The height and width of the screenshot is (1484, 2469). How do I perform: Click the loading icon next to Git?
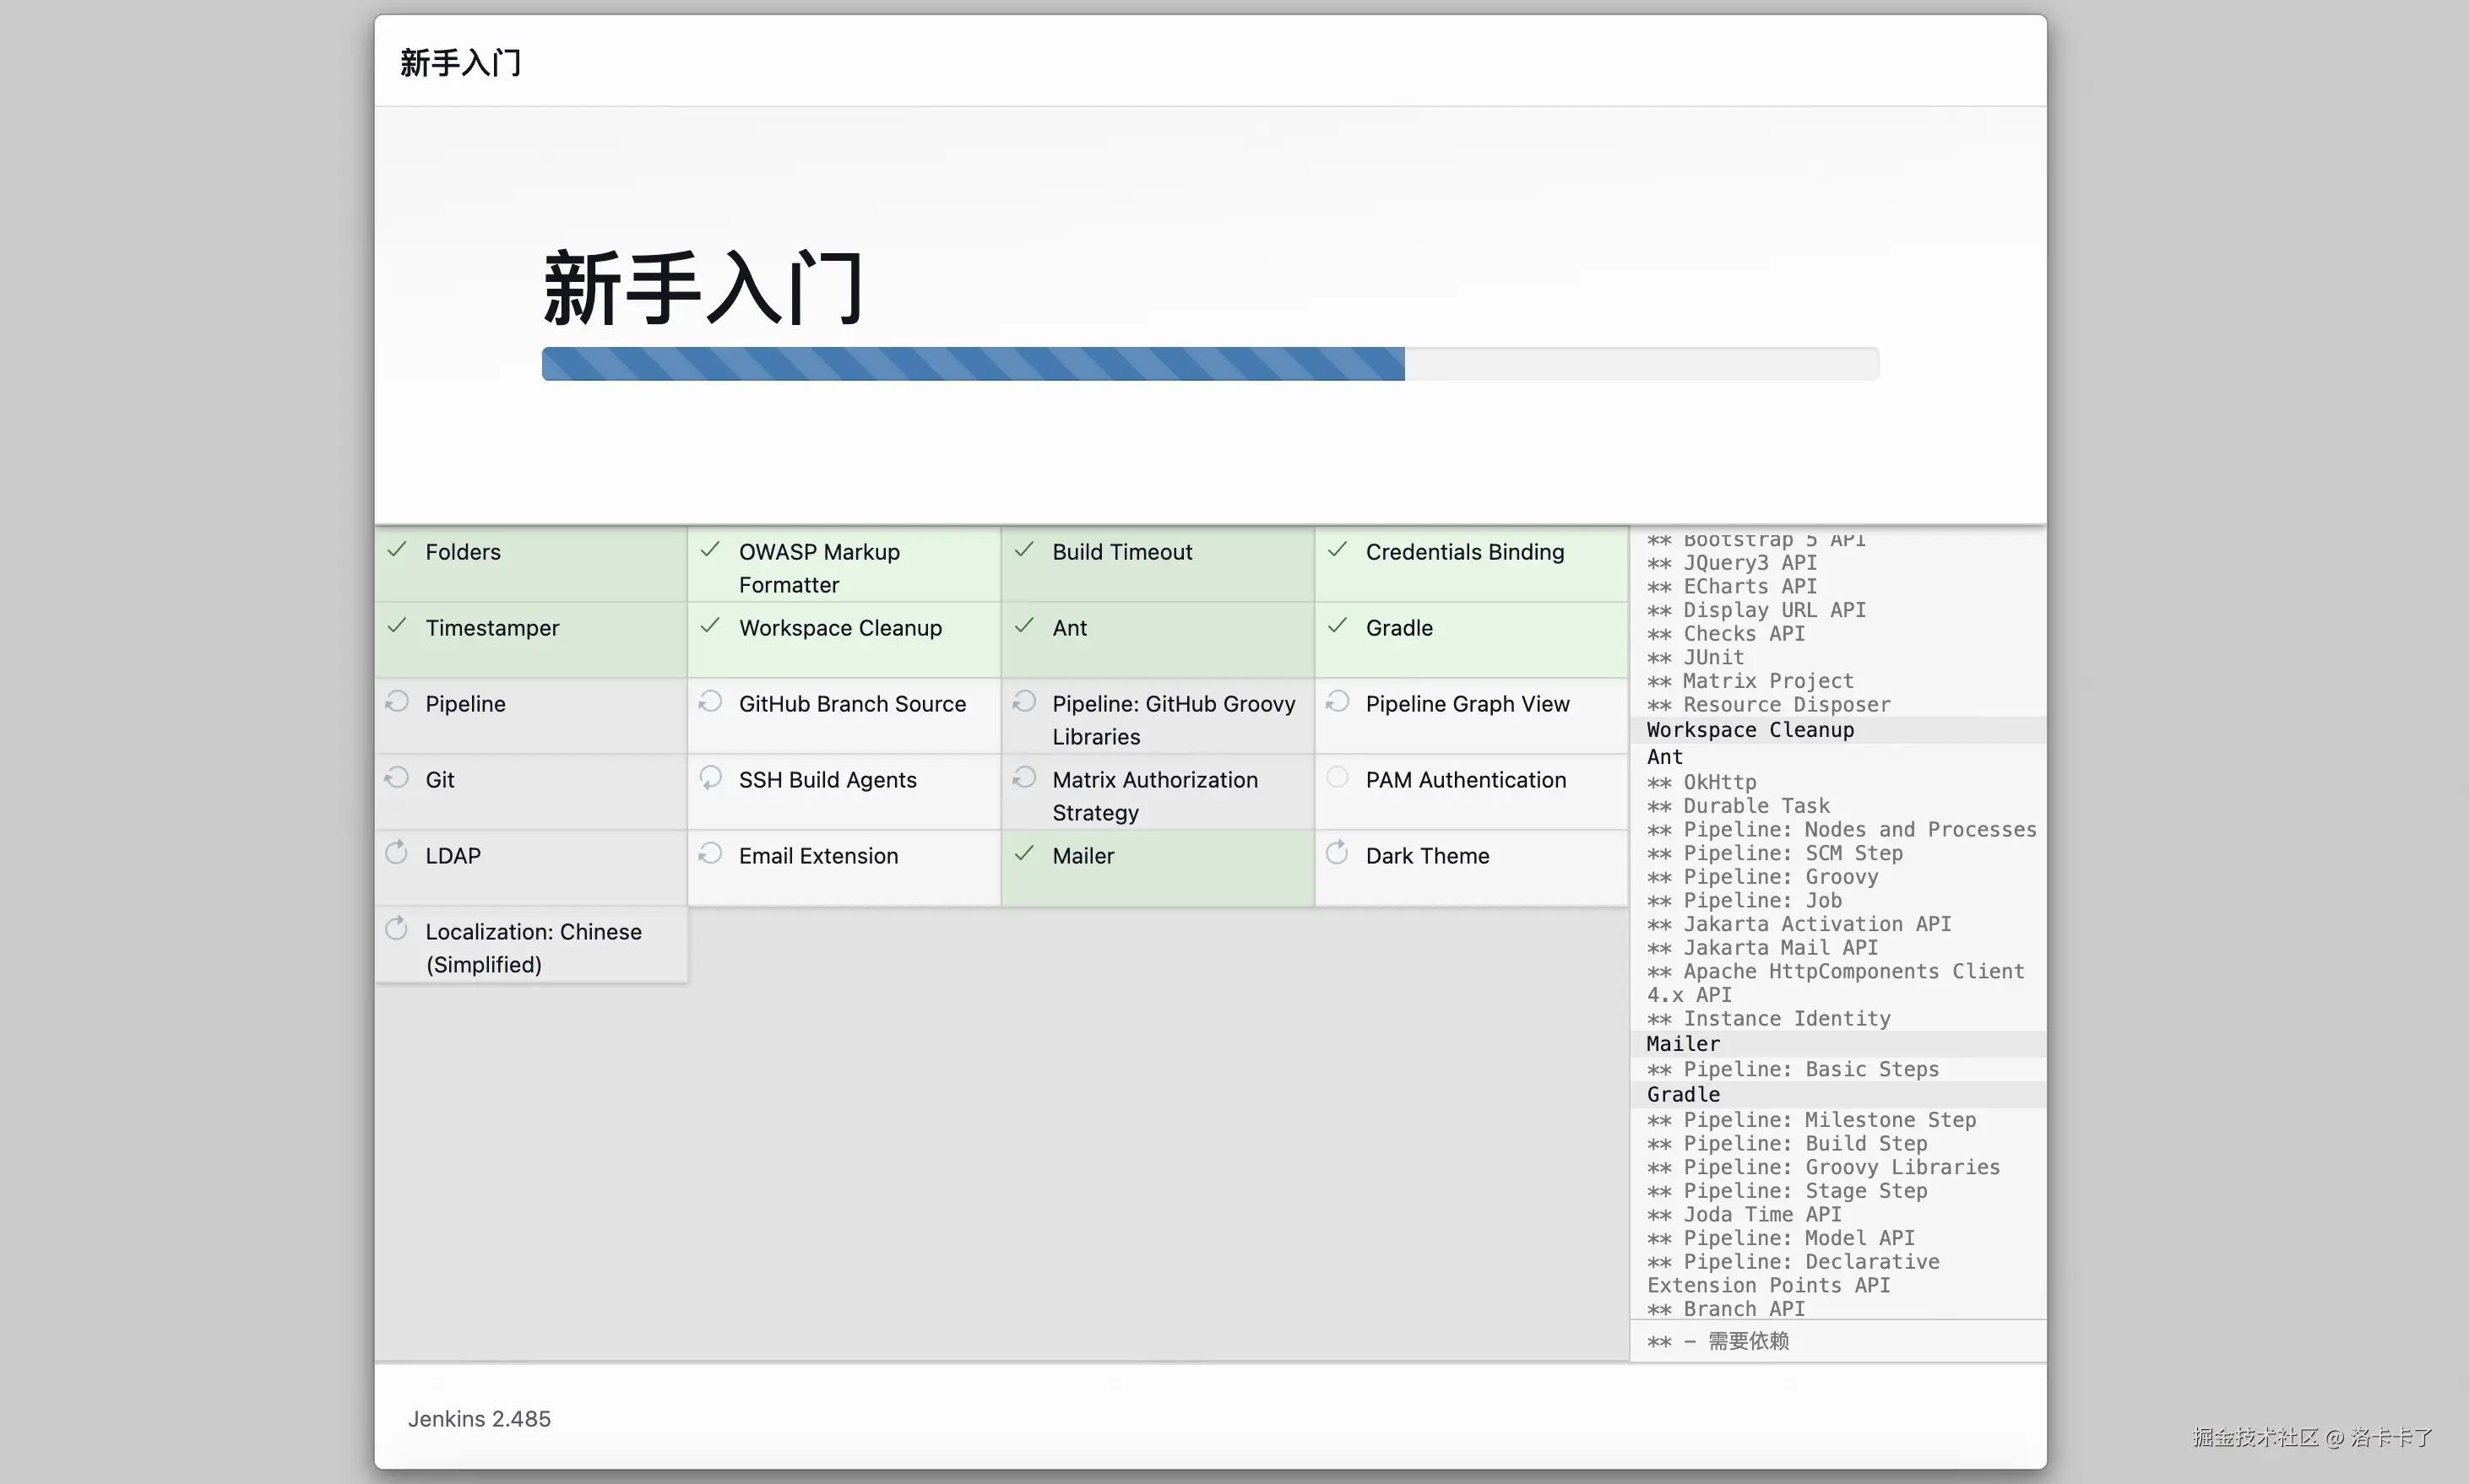[397, 778]
